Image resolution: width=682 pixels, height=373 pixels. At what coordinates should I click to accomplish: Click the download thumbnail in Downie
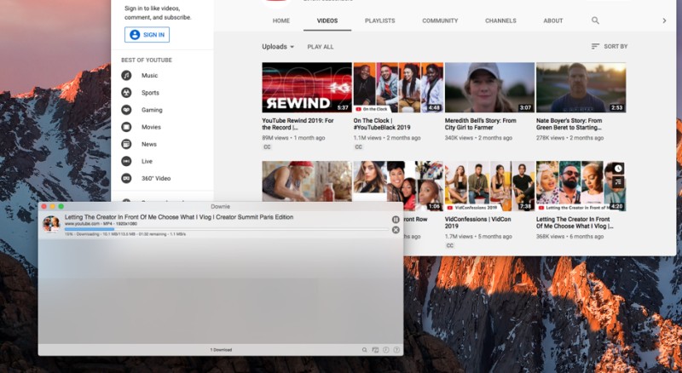pyautogui.click(x=51, y=224)
